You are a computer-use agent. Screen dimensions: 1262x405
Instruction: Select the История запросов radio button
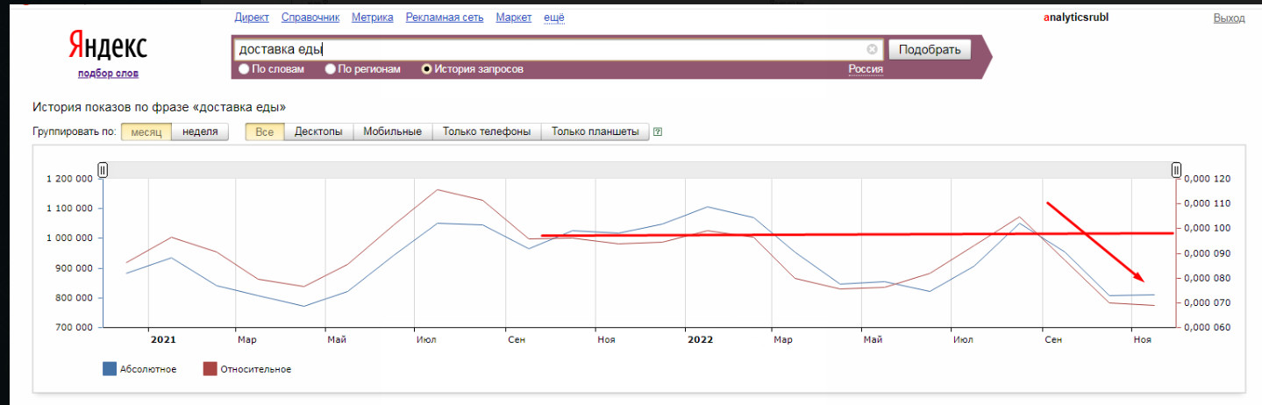[427, 69]
